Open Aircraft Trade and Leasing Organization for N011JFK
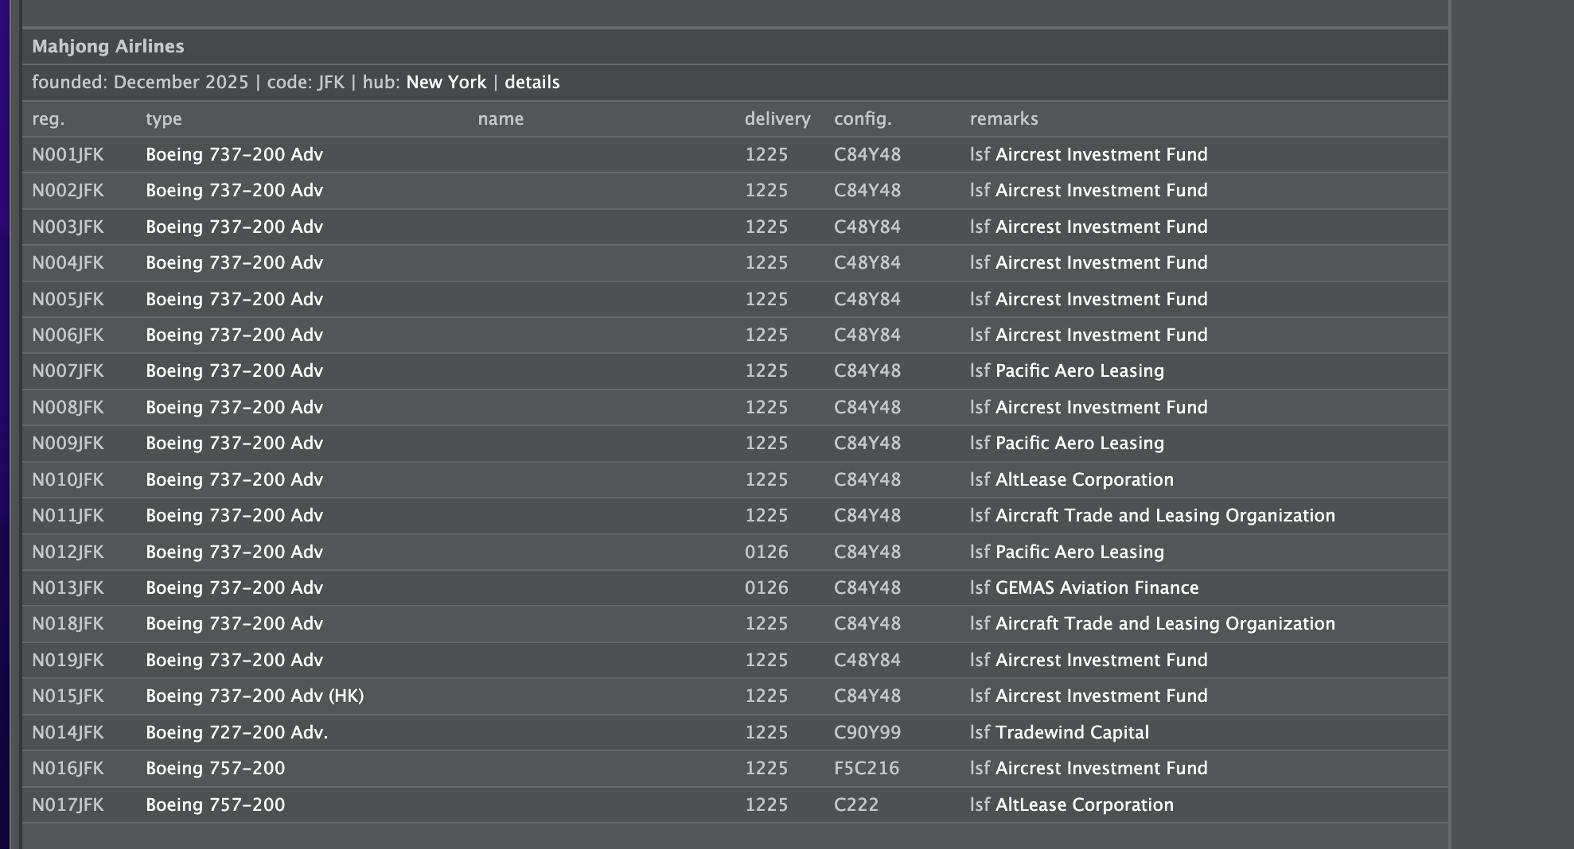This screenshot has width=1574, height=849. coord(1165,516)
